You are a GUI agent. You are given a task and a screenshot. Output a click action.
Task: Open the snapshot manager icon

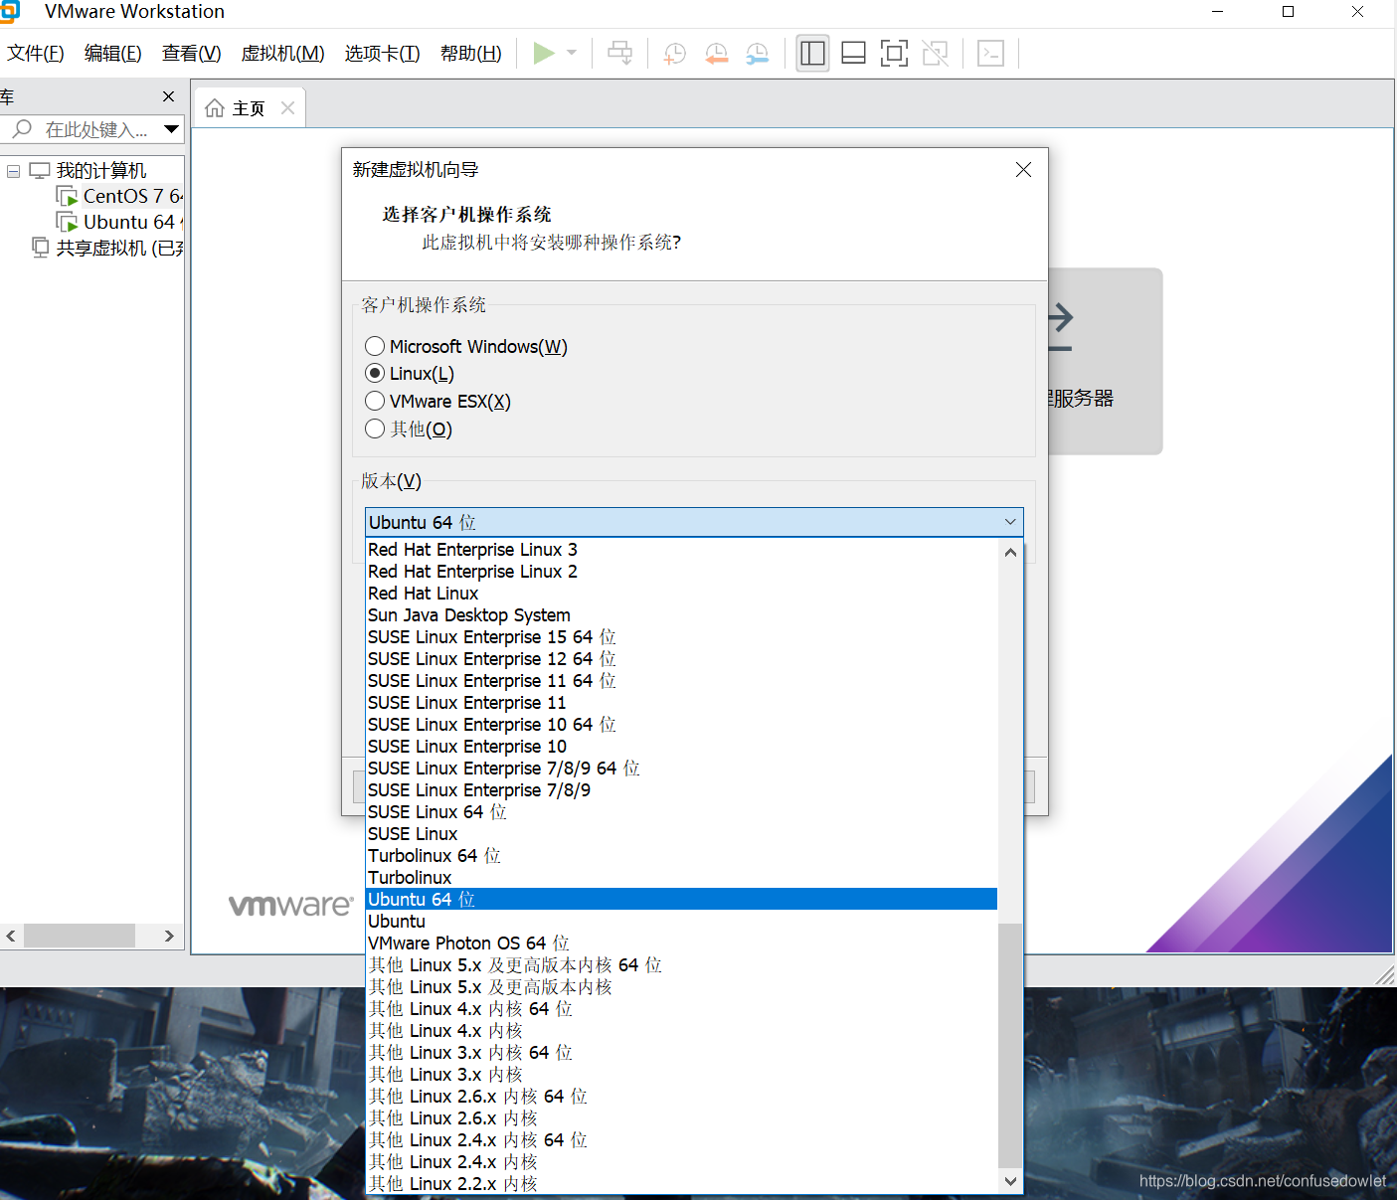click(x=758, y=53)
